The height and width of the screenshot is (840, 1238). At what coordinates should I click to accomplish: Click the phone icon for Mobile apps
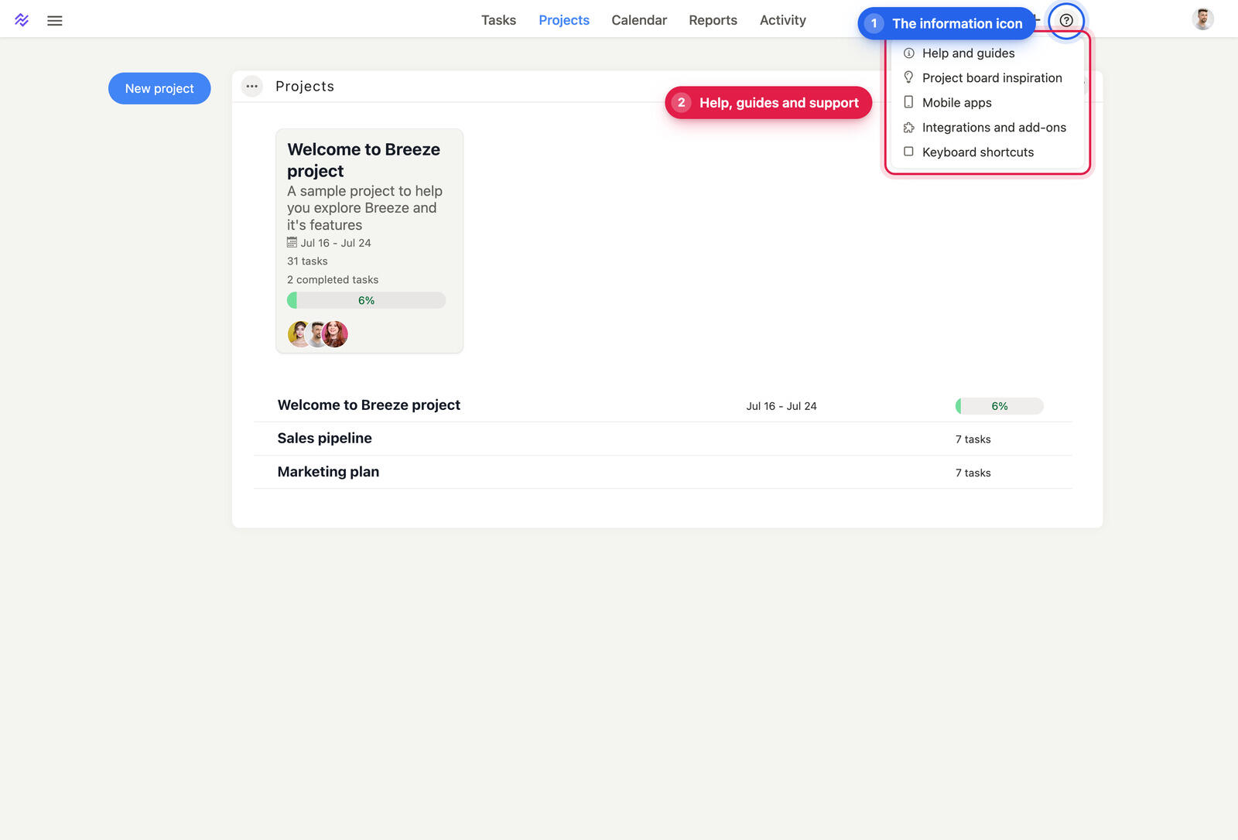(x=908, y=102)
